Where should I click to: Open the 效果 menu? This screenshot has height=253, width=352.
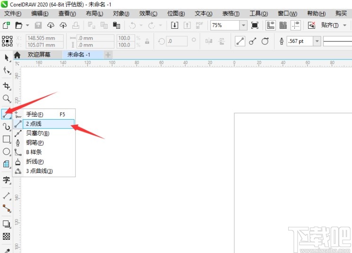coord(148,14)
